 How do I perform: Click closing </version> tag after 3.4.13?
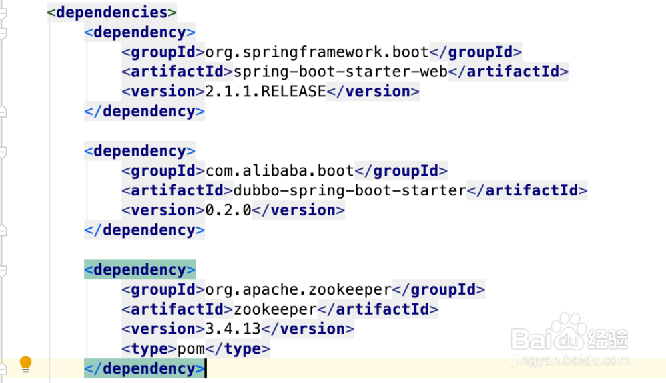tap(308, 329)
